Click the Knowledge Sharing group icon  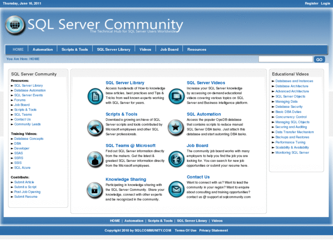(95, 190)
